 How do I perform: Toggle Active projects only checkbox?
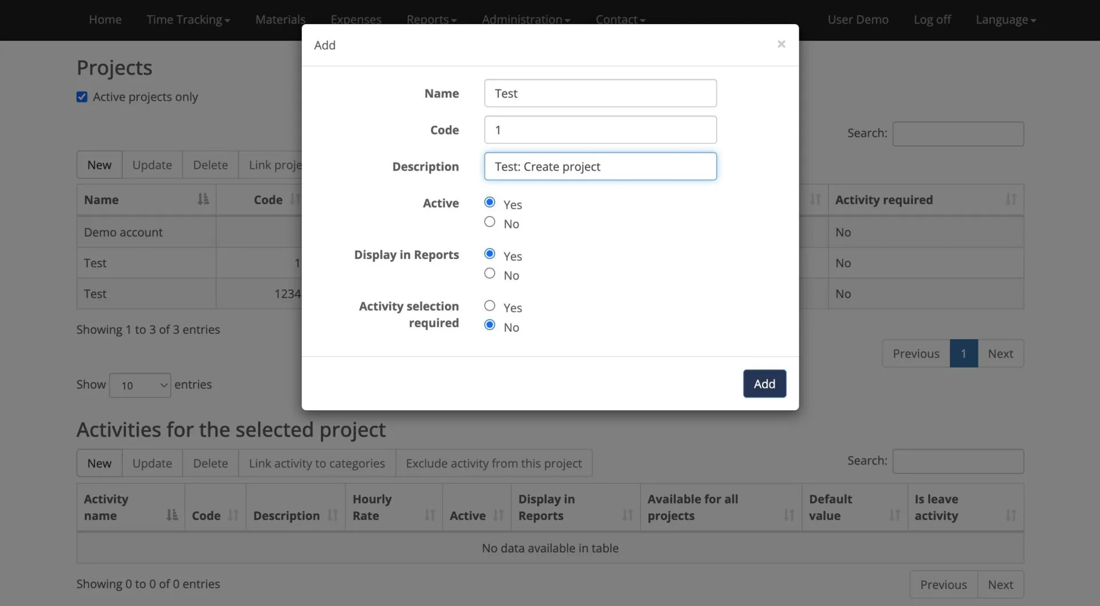tap(82, 97)
